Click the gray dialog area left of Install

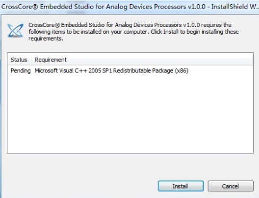(80, 186)
